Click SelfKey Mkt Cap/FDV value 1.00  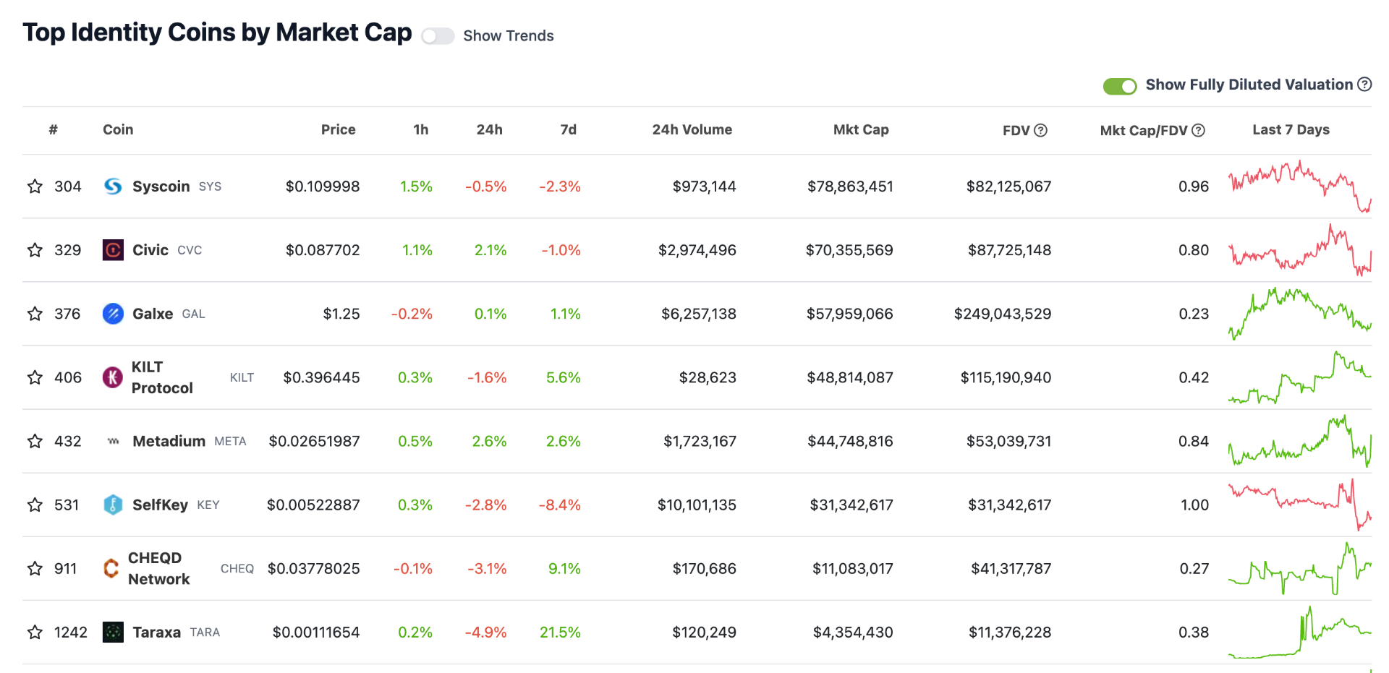click(1194, 505)
